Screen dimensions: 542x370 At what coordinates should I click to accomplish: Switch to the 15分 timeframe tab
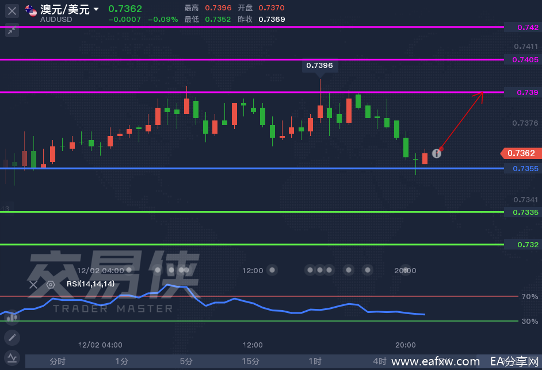[x=251, y=361]
